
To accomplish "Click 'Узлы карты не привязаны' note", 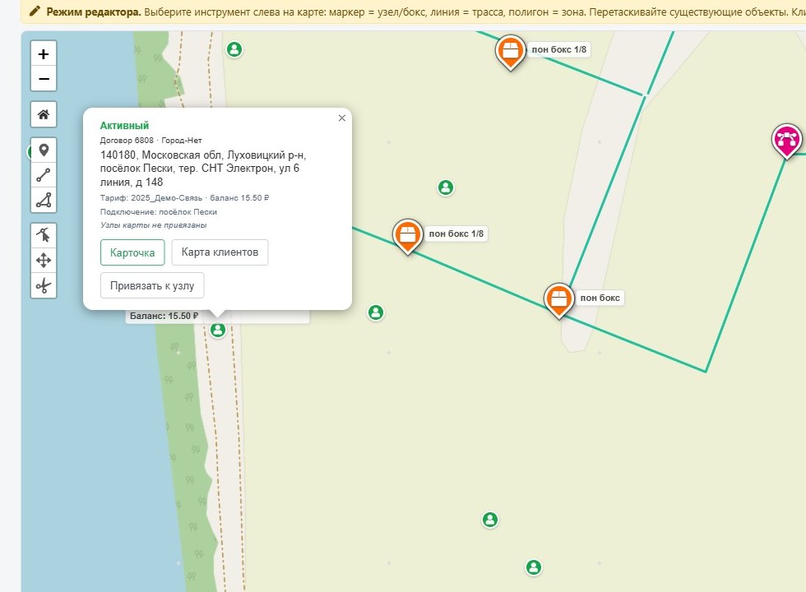I will pyautogui.click(x=153, y=225).
